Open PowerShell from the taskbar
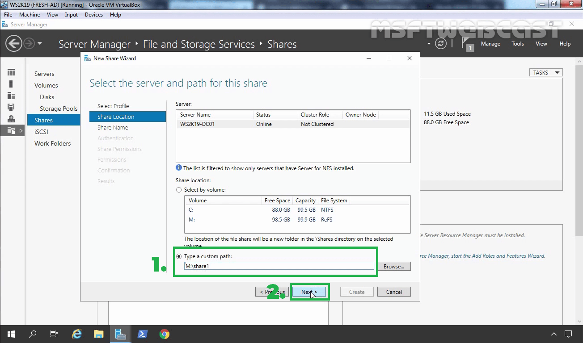Viewport: 583px width, 343px height. coord(142,334)
